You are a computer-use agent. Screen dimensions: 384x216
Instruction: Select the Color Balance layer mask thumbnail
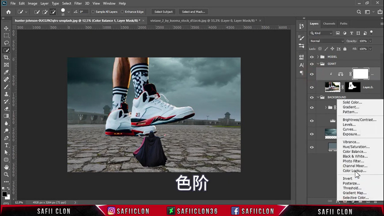click(x=360, y=74)
